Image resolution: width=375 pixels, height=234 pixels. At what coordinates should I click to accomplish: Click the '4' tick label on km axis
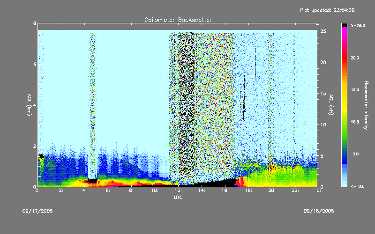click(x=35, y=105)
